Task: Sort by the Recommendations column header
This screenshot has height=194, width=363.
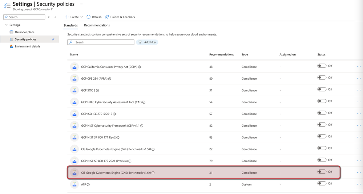Action: [x=222, y=55]
